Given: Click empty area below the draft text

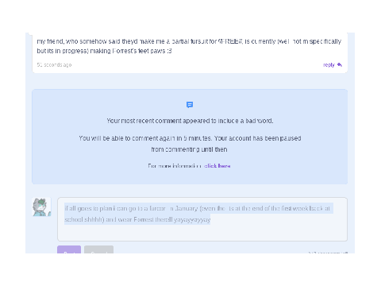Looking at the screenshot, I should point(202,233).
